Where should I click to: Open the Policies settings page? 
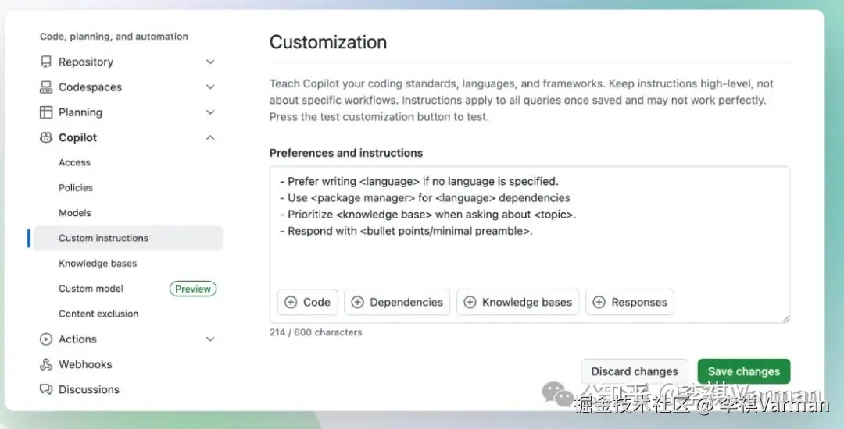click(x=75, y=187)
